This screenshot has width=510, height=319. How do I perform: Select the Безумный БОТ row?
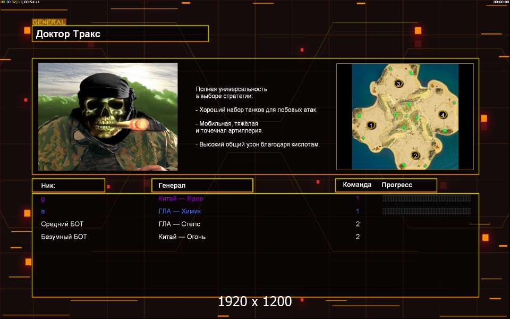click(64, 237)
